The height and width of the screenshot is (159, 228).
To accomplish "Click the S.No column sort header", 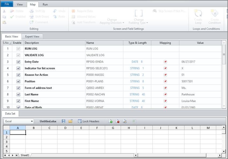I will click(7, 43).
